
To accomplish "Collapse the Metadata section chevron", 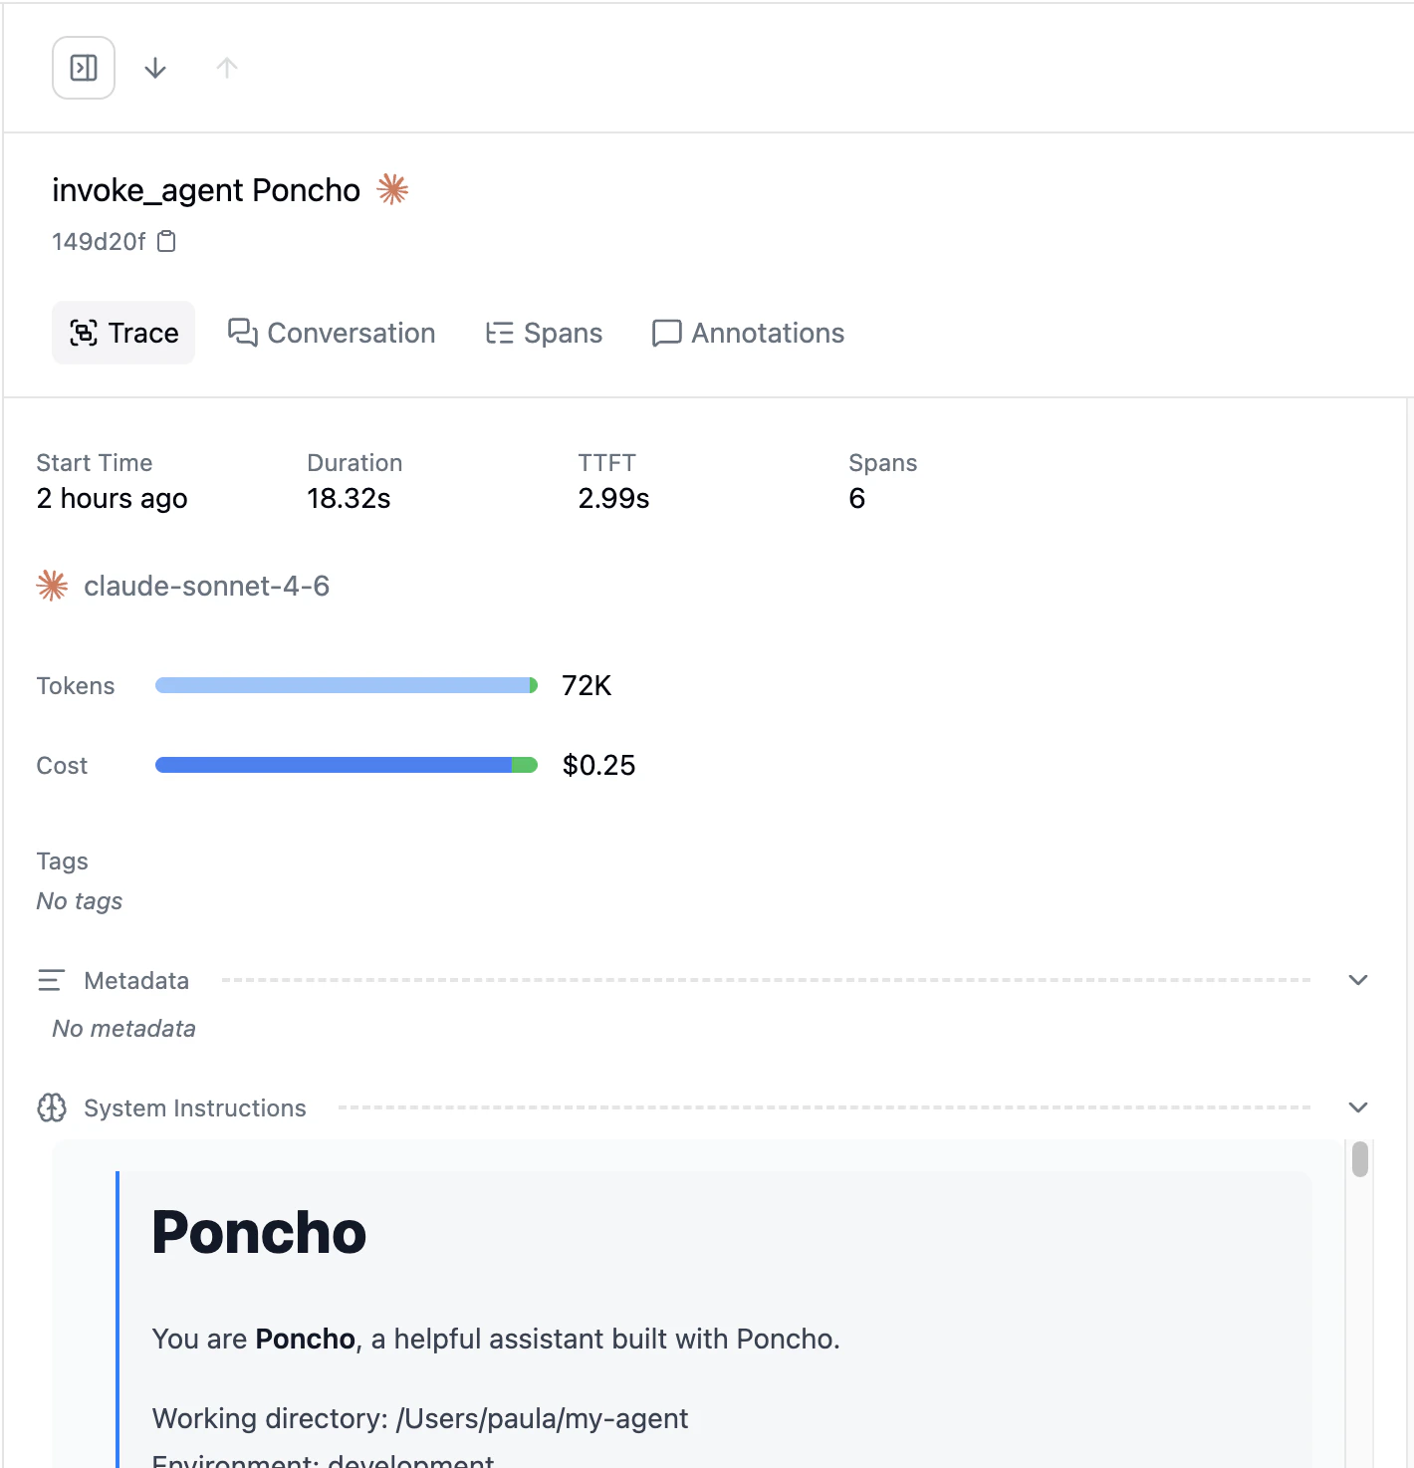I will coord(1358,980).
